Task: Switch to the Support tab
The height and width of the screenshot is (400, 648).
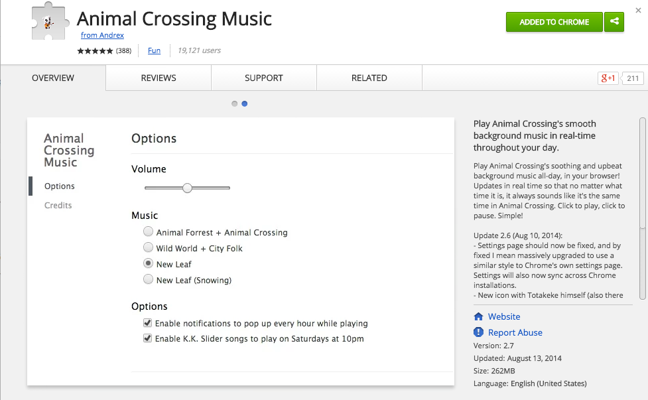Action: click(x=263, y=78)
